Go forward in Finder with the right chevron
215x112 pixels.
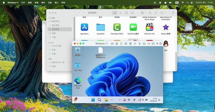[84, 13]
